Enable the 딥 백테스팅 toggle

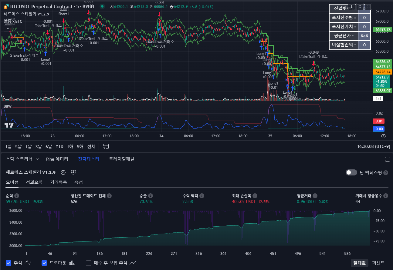click(351, 172)
